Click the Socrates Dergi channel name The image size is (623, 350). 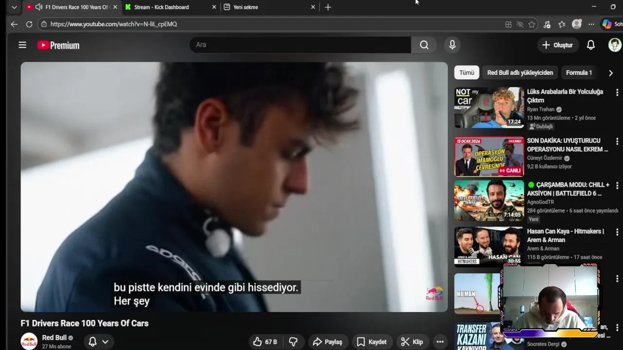point(543,344)
